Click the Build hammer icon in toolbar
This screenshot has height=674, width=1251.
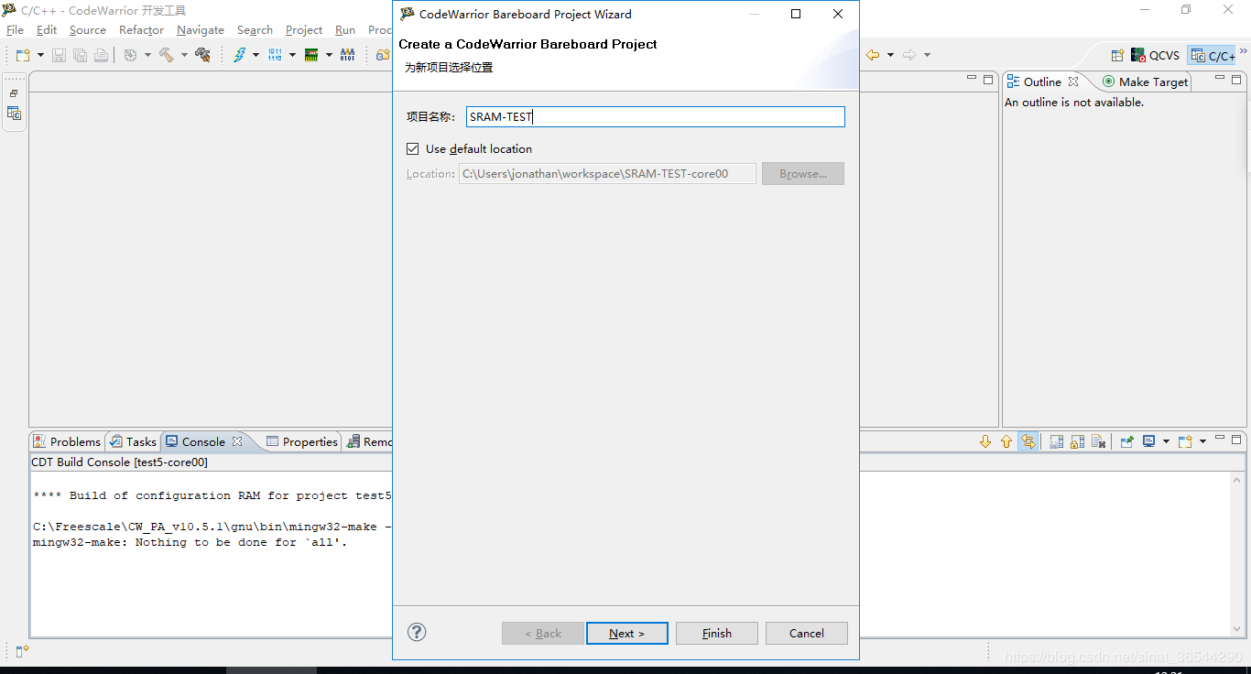coord(166,55)
